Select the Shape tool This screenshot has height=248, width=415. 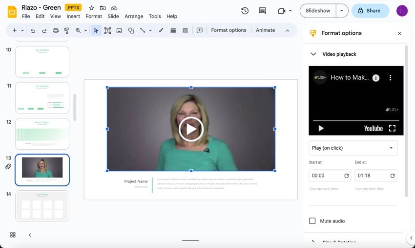131,30
